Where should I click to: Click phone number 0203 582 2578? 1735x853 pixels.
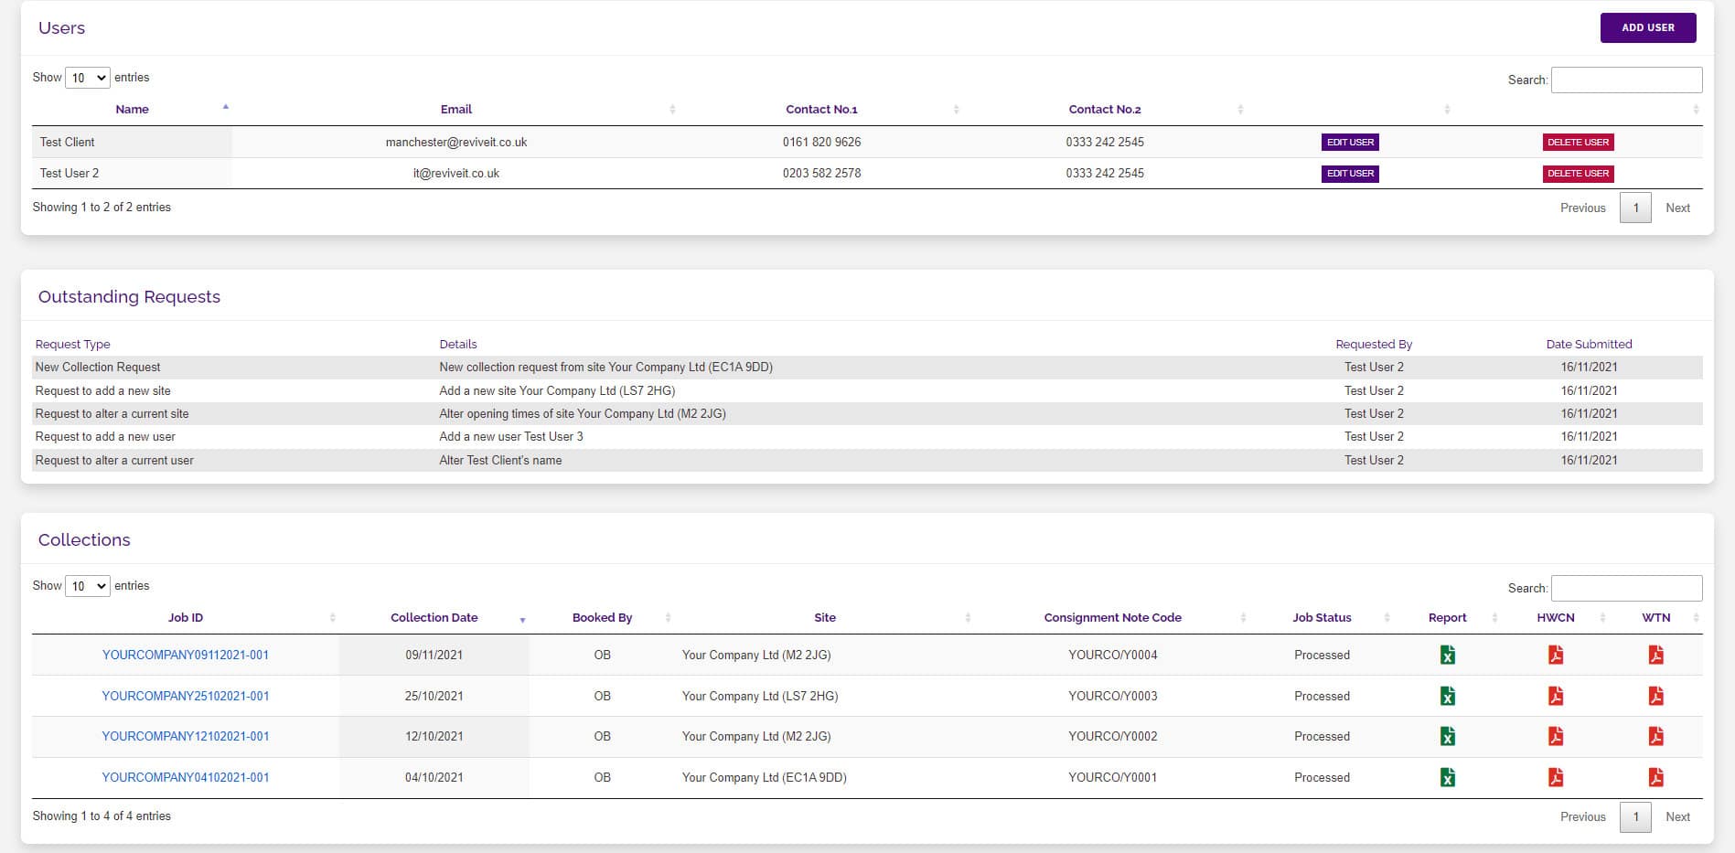coord(821,174)
